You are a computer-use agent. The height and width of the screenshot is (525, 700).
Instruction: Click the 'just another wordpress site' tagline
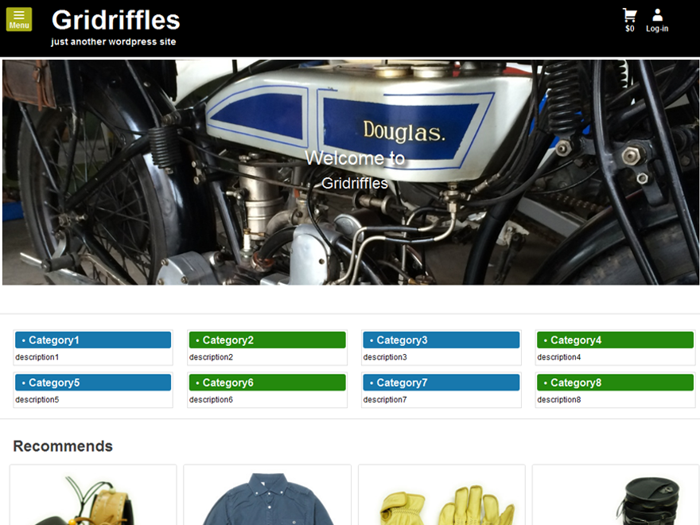click(x=114, y=41)
